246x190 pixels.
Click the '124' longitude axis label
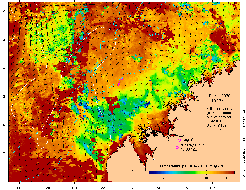point(157,188)
